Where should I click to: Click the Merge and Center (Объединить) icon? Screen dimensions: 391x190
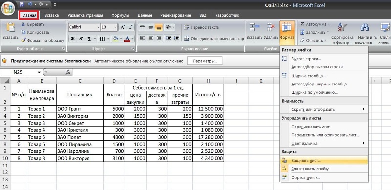(x=187, y=39)
